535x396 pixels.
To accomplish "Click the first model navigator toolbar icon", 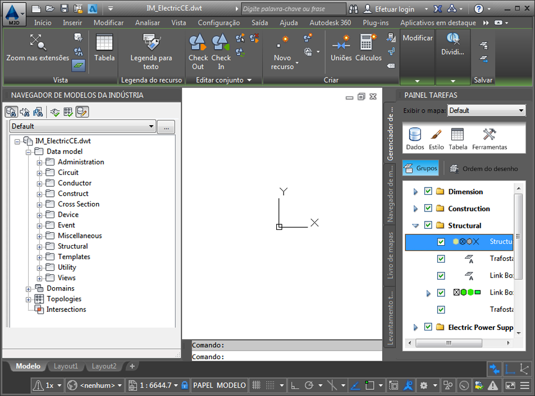I will pyautogui.click(x=11, y=112).
